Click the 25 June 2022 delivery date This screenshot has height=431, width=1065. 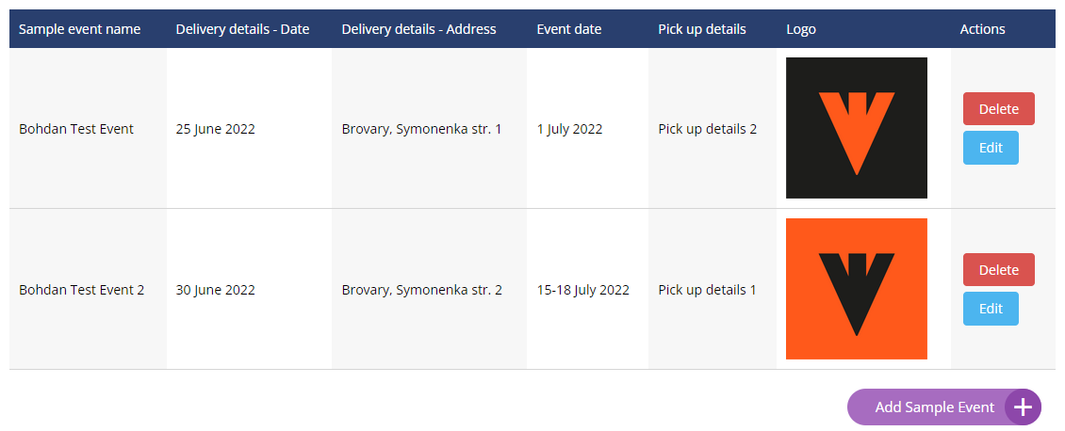[x=216, y=129]
